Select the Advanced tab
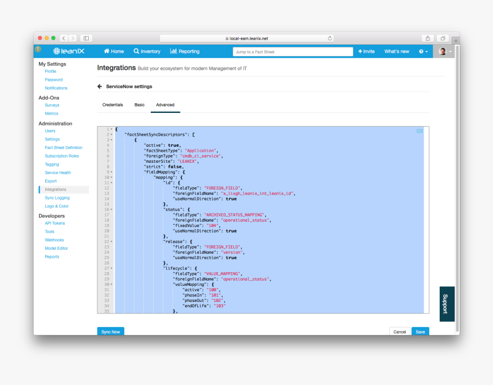Viewport: 493px width, 385px height. (165, 105)
